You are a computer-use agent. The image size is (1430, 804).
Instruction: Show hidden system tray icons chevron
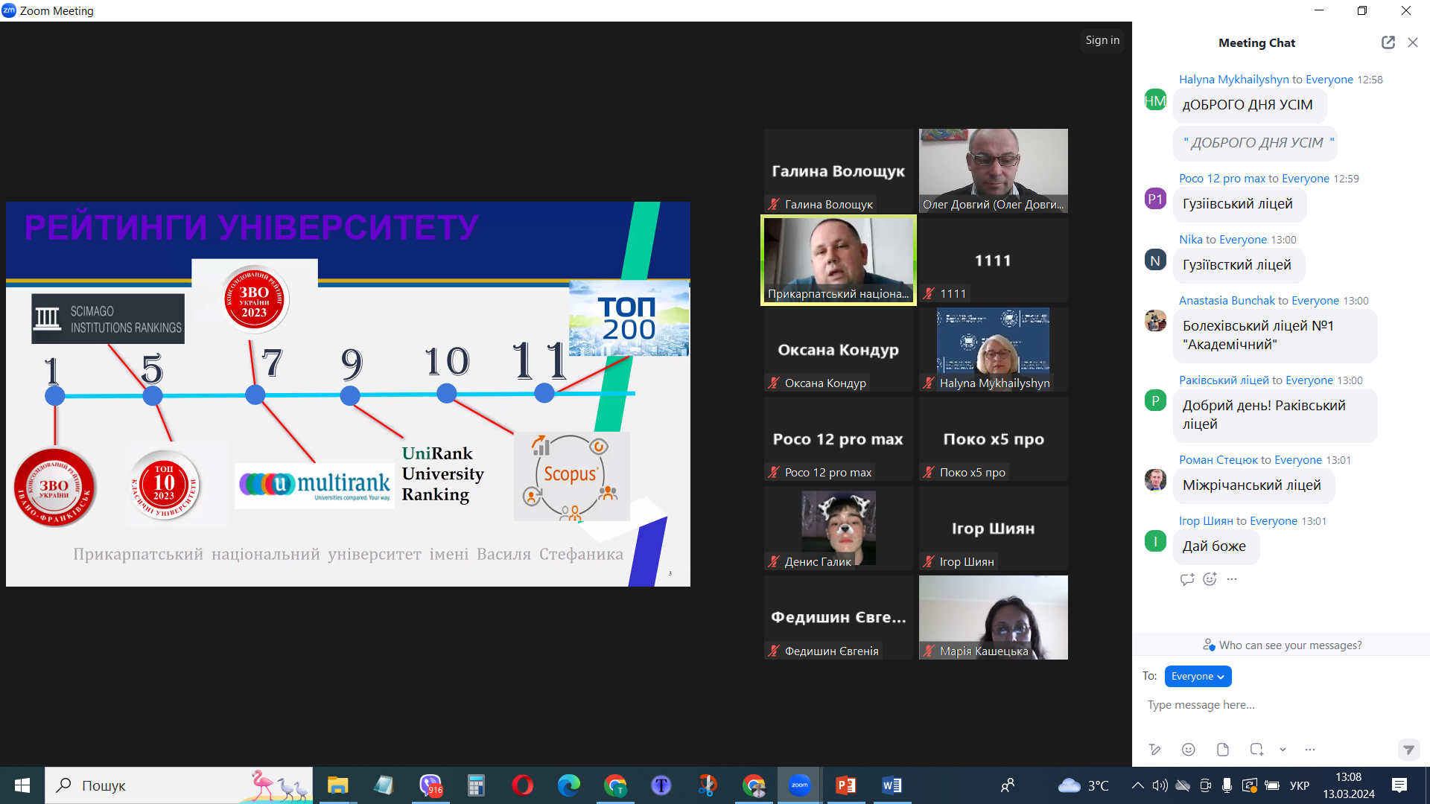1137,785
